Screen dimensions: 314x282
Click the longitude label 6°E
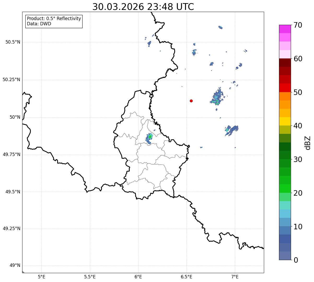pos(138,277)
